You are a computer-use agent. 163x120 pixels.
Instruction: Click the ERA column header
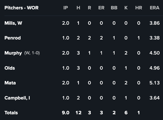click(155, 8)
